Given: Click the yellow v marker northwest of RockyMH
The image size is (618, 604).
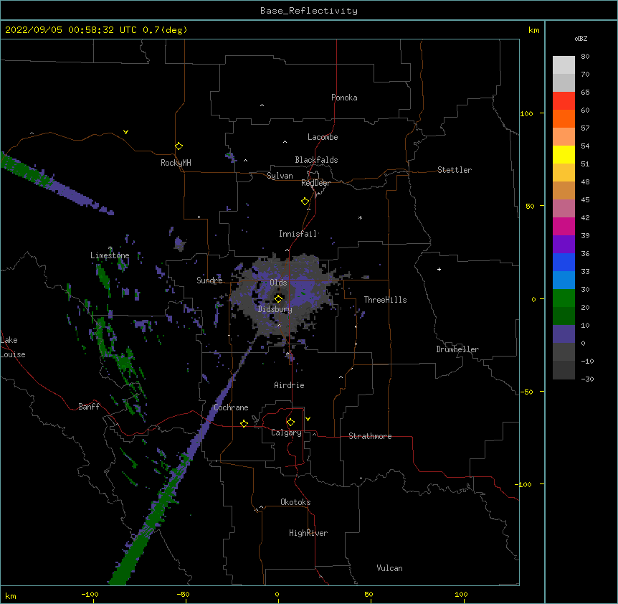Looking at the screenshot, I should (125, 132).
